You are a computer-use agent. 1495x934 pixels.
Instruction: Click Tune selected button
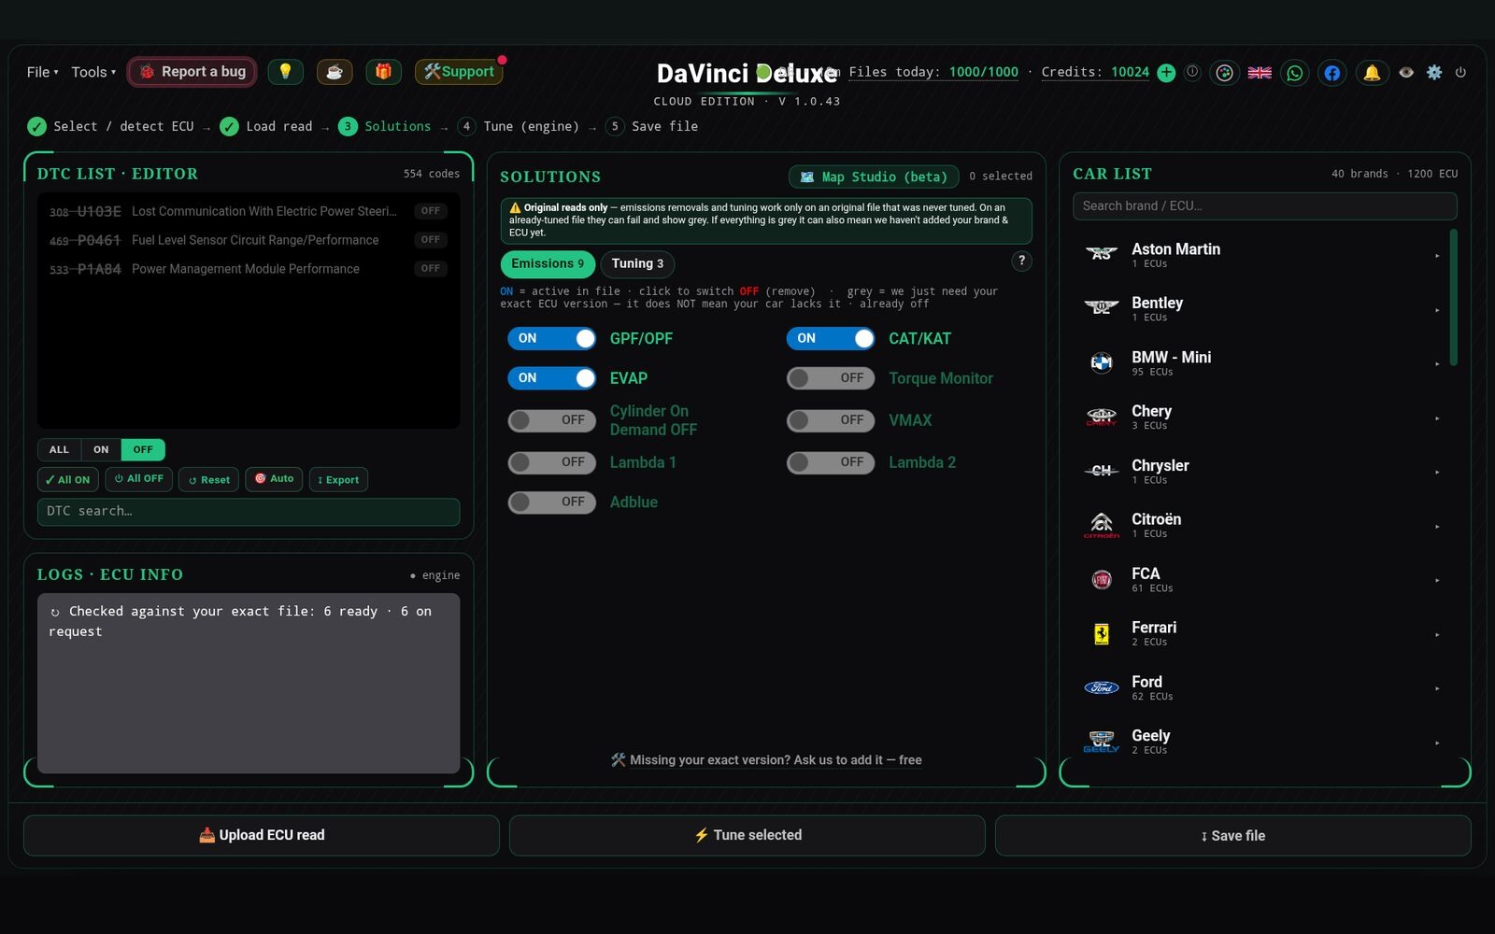pyautogui.click(x=747, y=835)
